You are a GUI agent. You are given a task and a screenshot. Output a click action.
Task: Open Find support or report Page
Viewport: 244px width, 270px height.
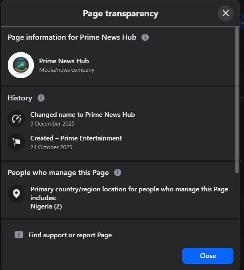(70, 235)
